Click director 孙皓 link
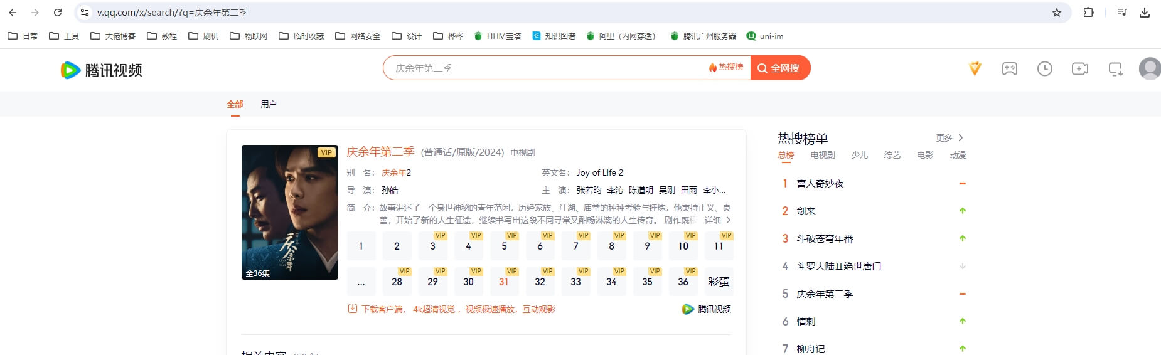 [390, 190]
